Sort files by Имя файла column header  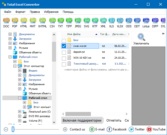coord(80,34)
